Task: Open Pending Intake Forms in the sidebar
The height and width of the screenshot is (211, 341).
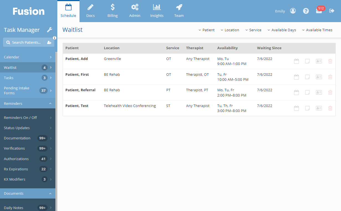Action: point(28,90)
